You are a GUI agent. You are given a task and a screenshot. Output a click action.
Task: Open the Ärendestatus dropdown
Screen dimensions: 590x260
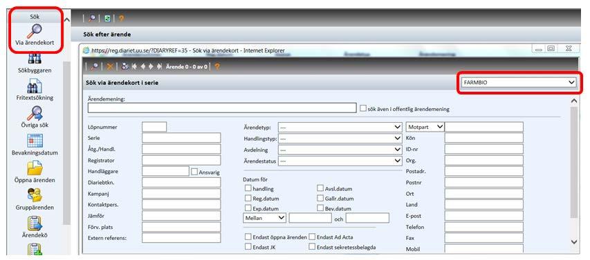tap(340, 161)
